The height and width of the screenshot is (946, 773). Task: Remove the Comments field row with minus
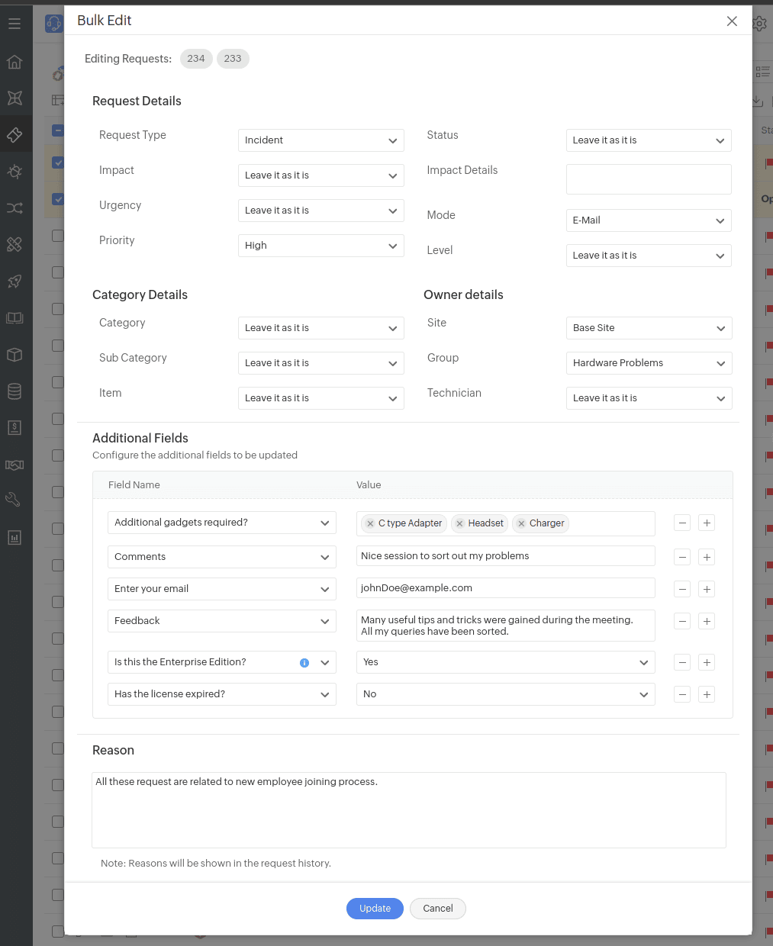[x=683, y=557]
